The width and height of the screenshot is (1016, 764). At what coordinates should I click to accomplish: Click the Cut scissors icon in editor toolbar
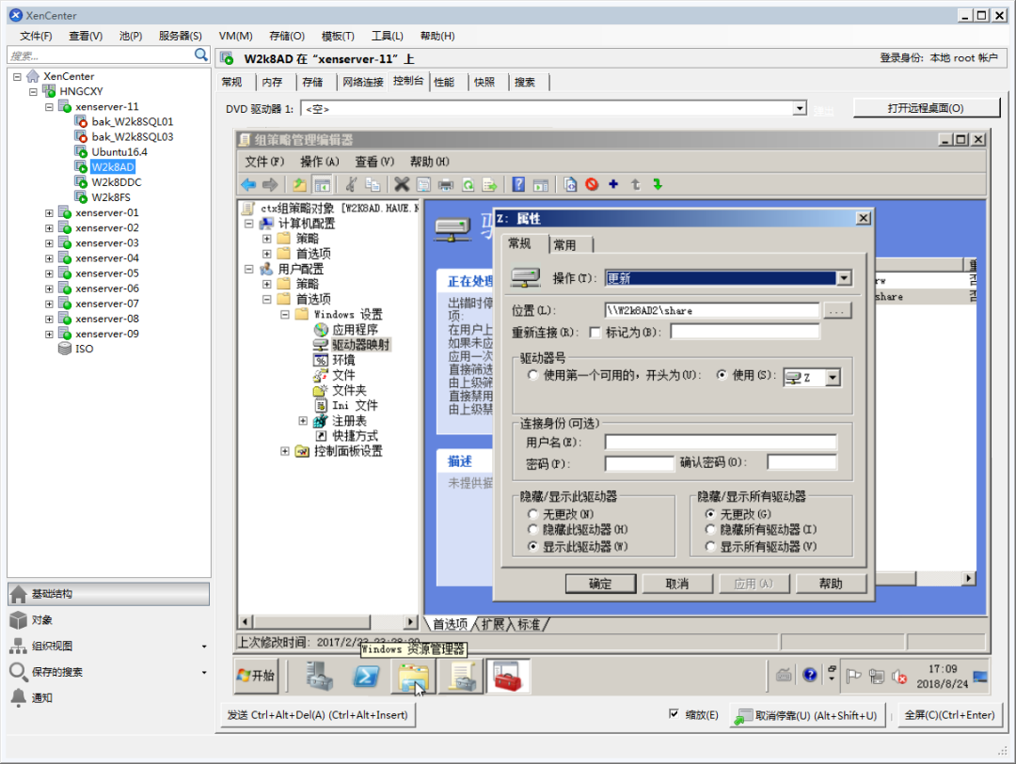[x=351, y=184]
